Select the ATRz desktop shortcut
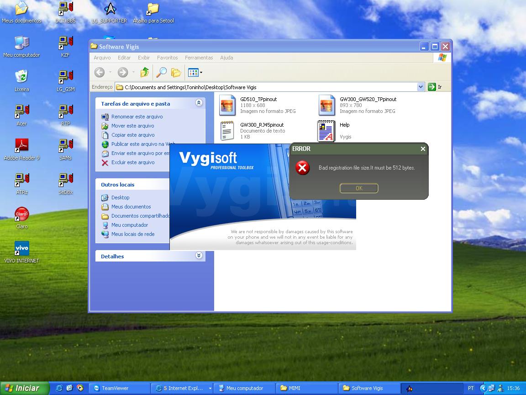Viewport: 526px width, 395px height. pos(21,184)
